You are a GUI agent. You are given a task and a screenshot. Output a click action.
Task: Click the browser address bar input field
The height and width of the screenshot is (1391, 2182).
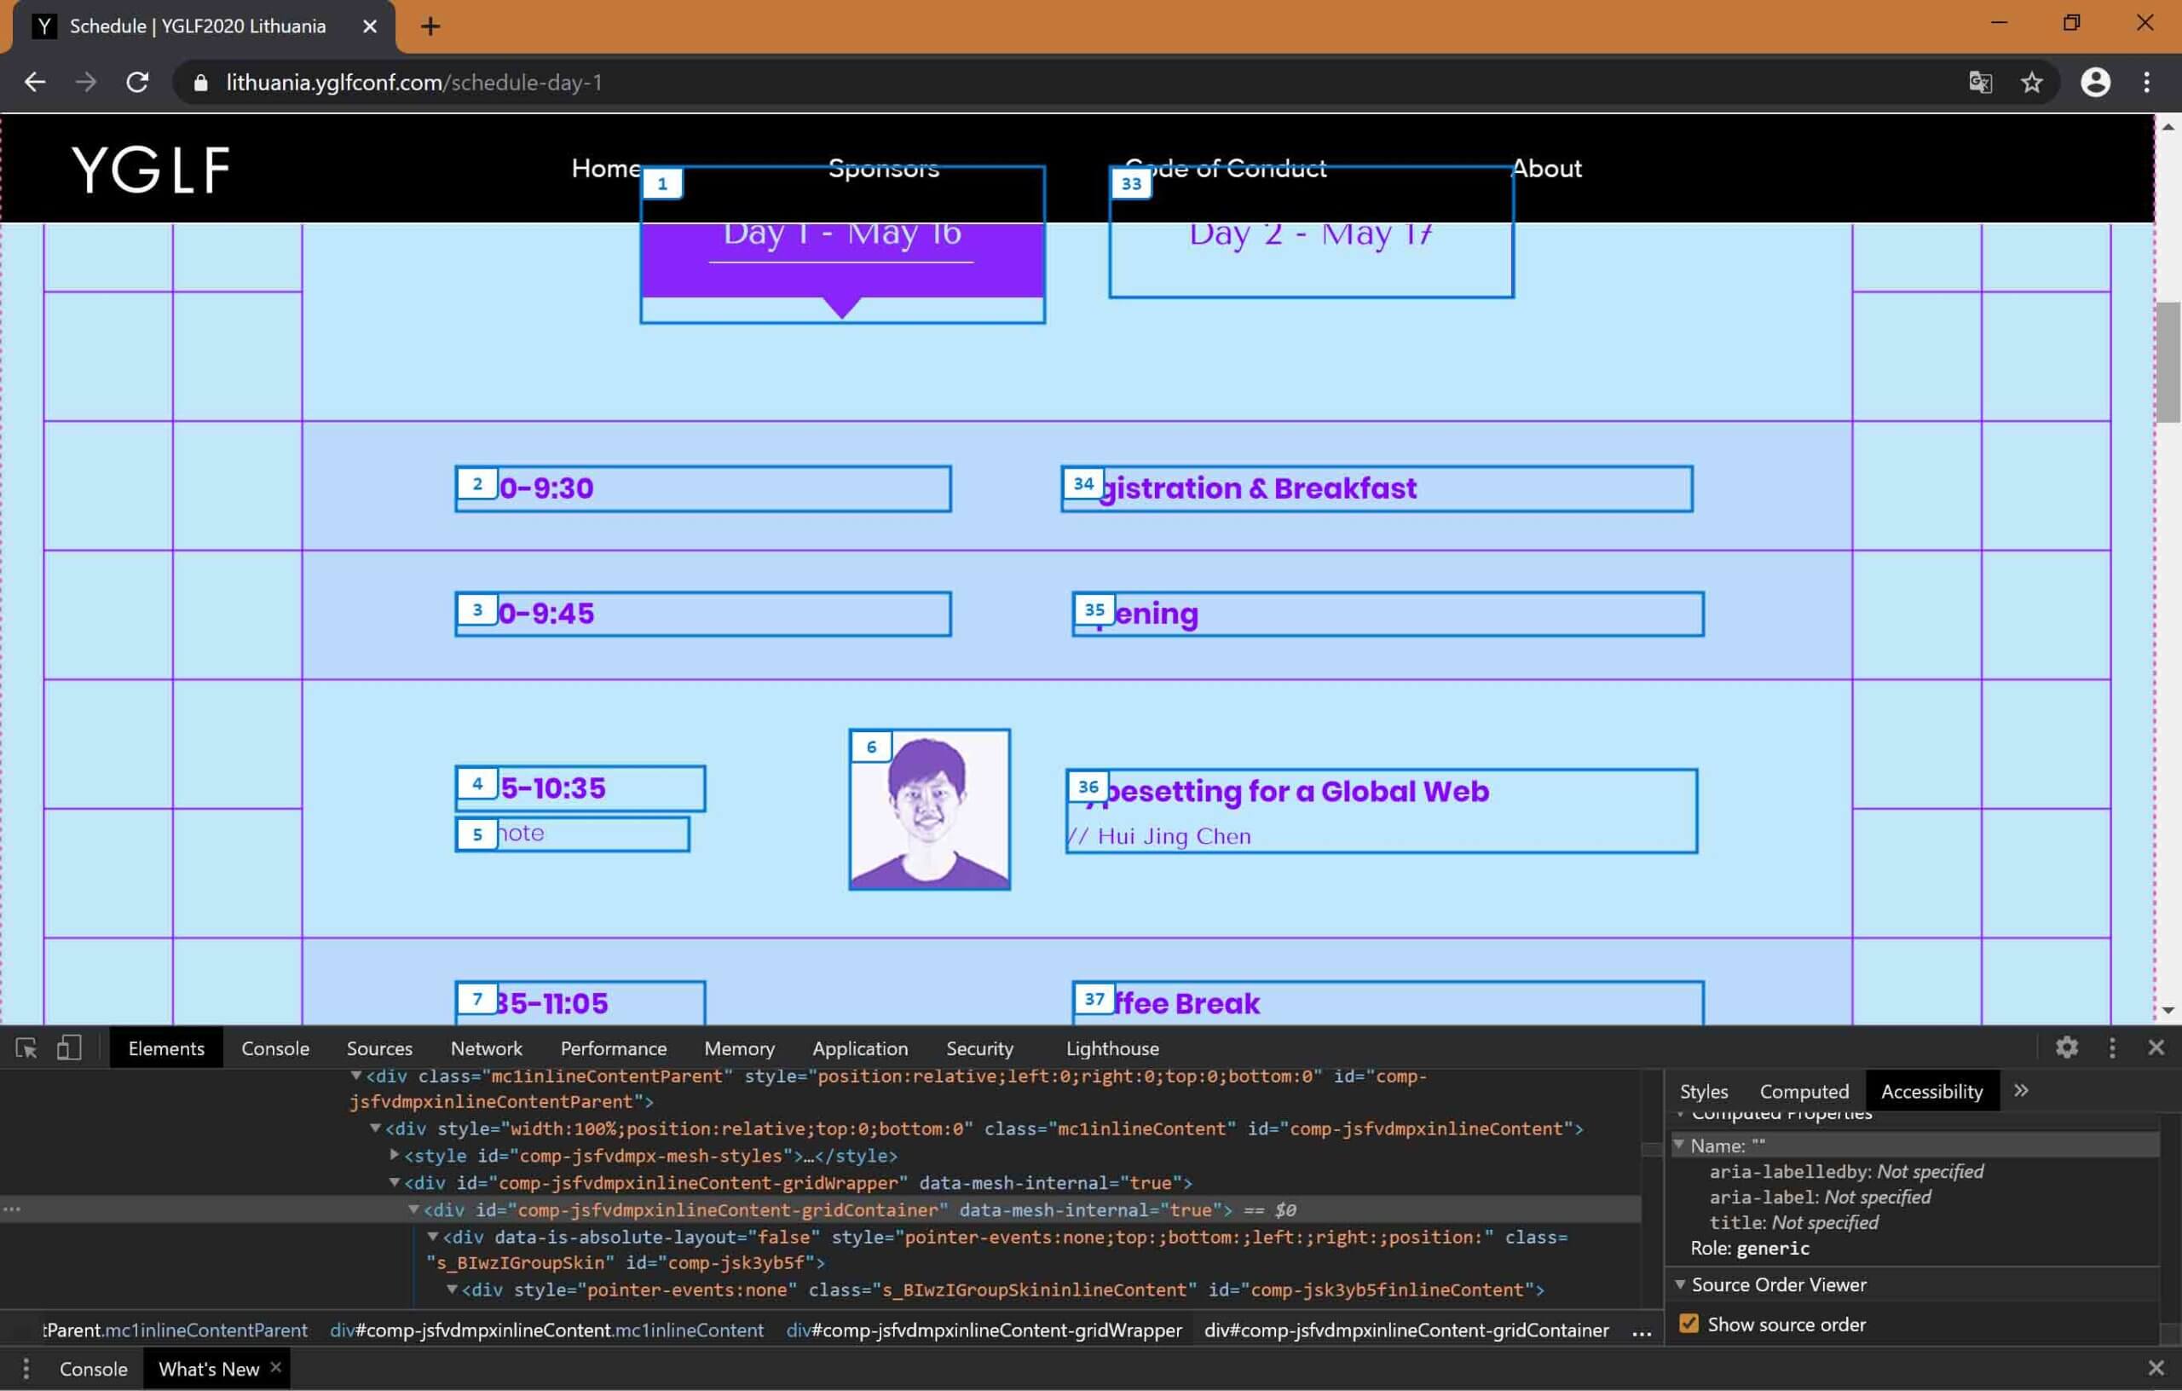click(x=1085, y=81)
